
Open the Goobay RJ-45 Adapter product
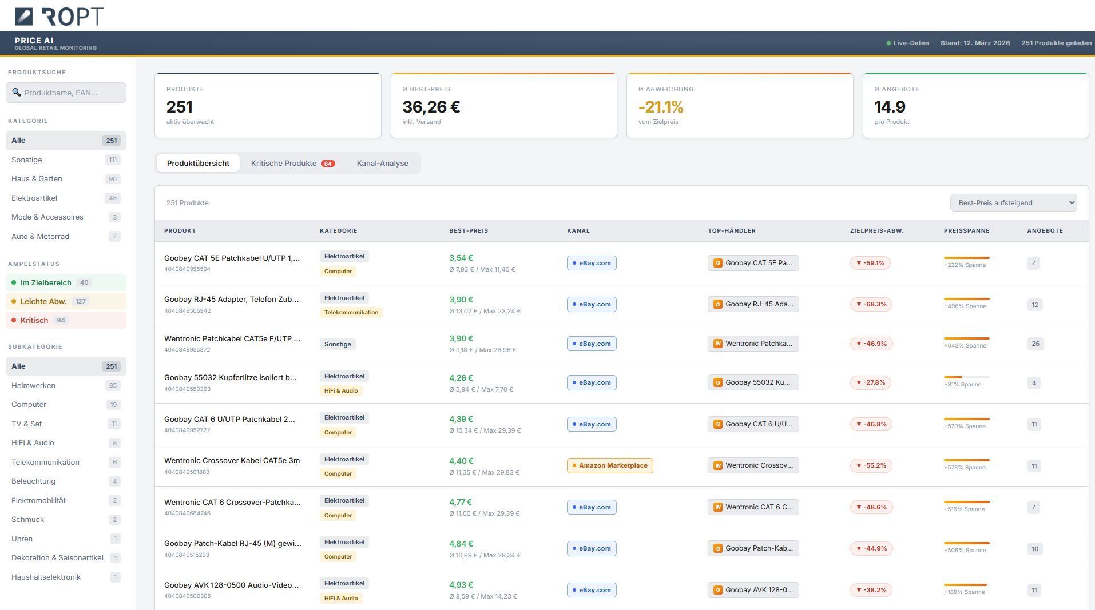(231, 300)
